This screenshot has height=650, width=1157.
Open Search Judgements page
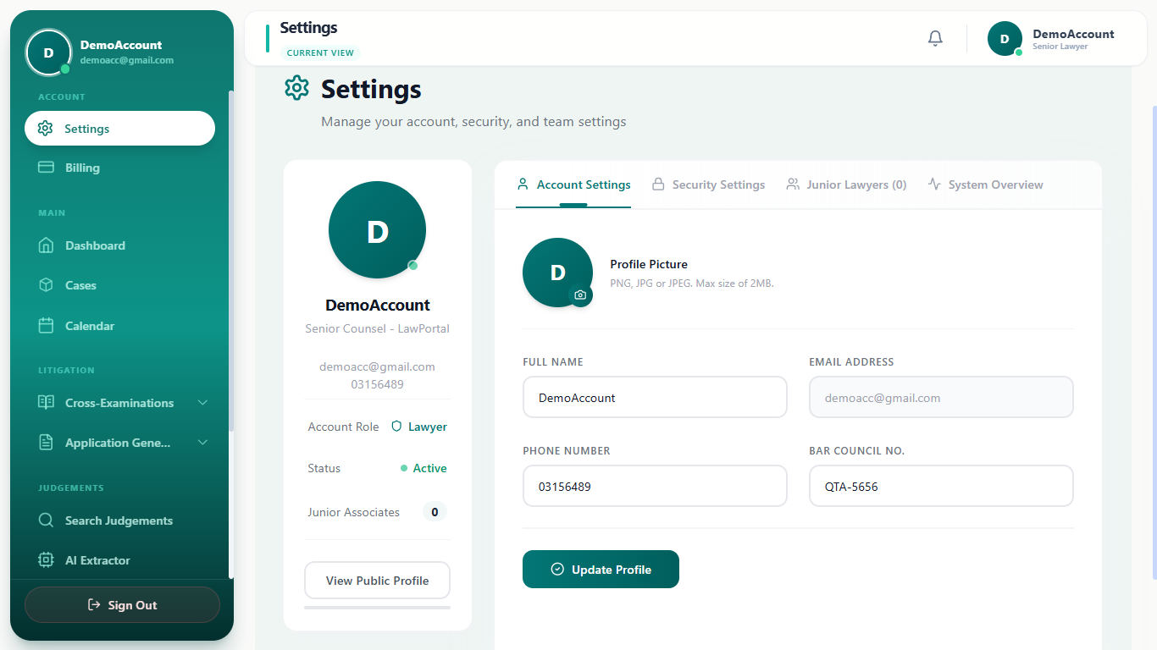pyautogui.click(x=119, y=521)
